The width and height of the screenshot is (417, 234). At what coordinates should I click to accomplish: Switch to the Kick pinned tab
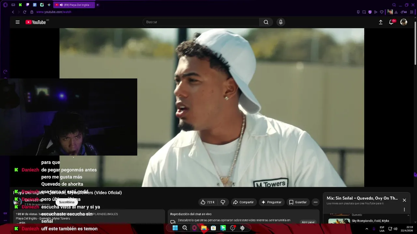20,5
